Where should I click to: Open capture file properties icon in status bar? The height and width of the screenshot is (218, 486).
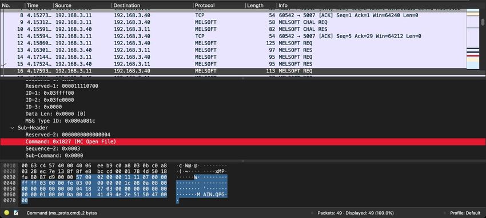(16, 213)
